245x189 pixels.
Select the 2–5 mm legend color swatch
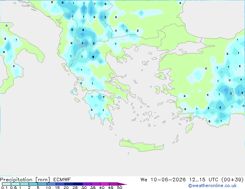33,184
